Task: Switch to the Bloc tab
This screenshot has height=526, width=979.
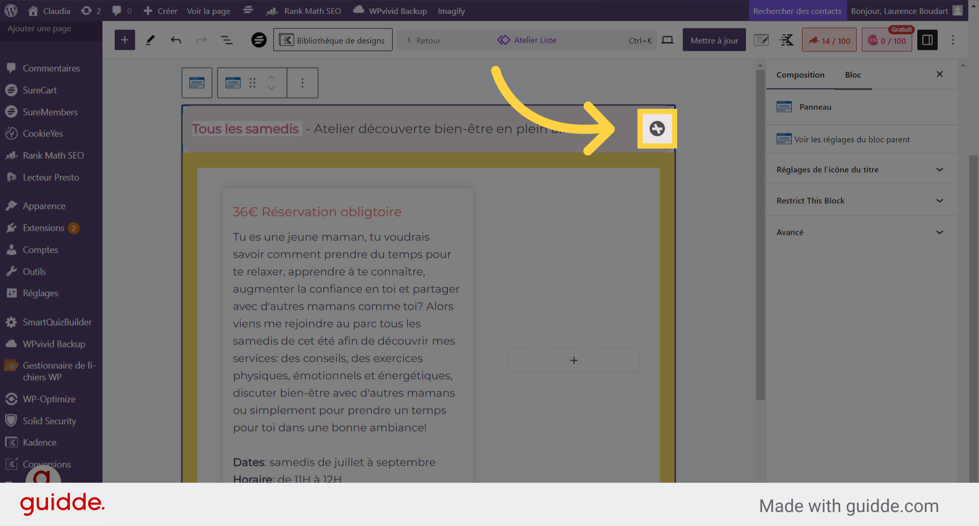Action: pos(853,75)
